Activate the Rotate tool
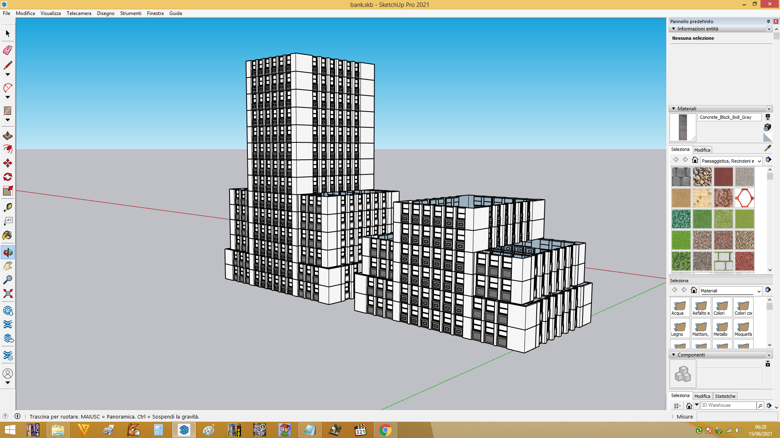Viewport: 780px width, 438px height. 8,177
